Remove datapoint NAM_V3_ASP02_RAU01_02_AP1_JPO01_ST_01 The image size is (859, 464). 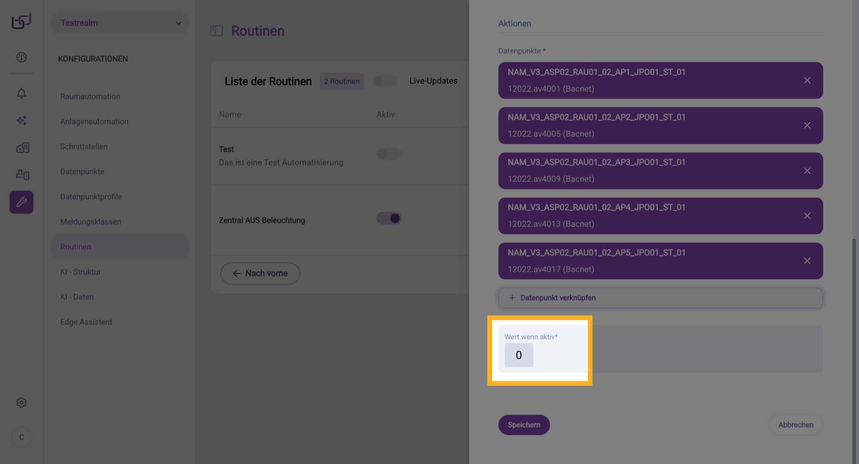click(807, 81)
